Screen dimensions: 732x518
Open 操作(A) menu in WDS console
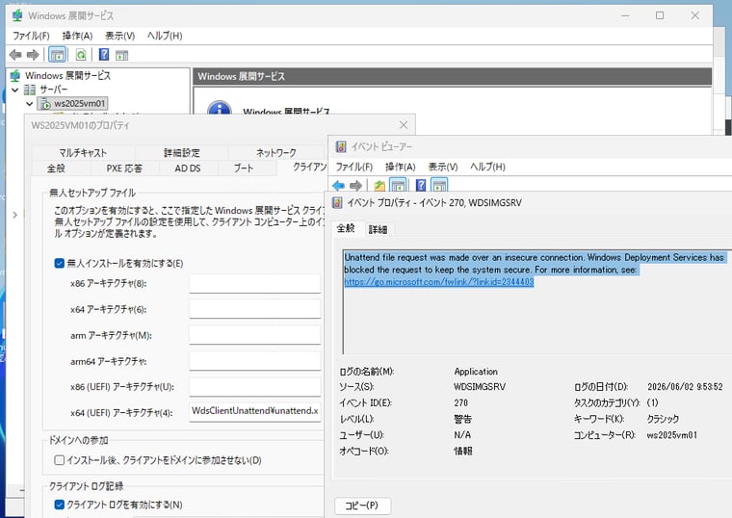77,36
